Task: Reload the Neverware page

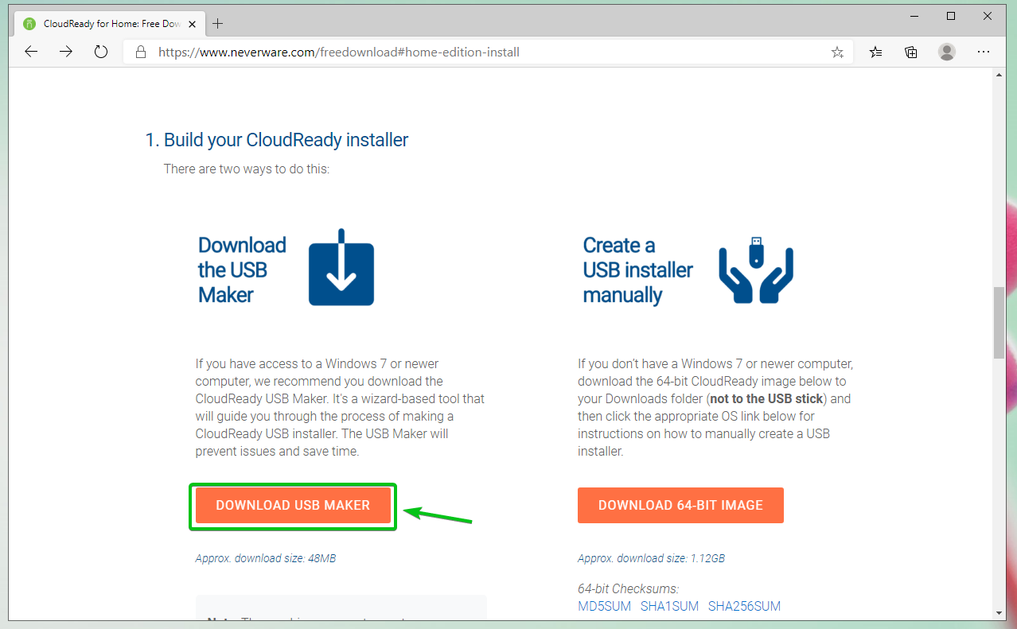Action: 101,52
